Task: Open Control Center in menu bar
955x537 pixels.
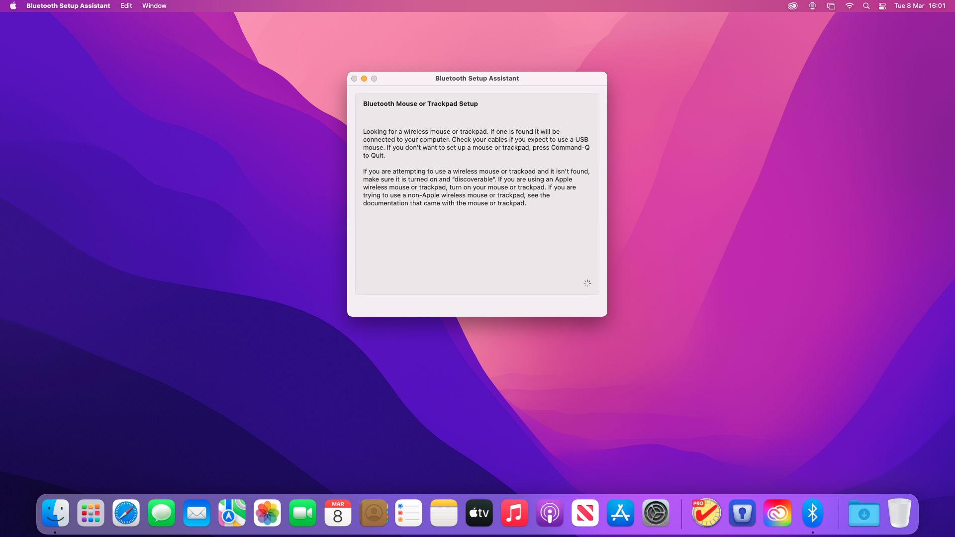Action: point(882,6)
